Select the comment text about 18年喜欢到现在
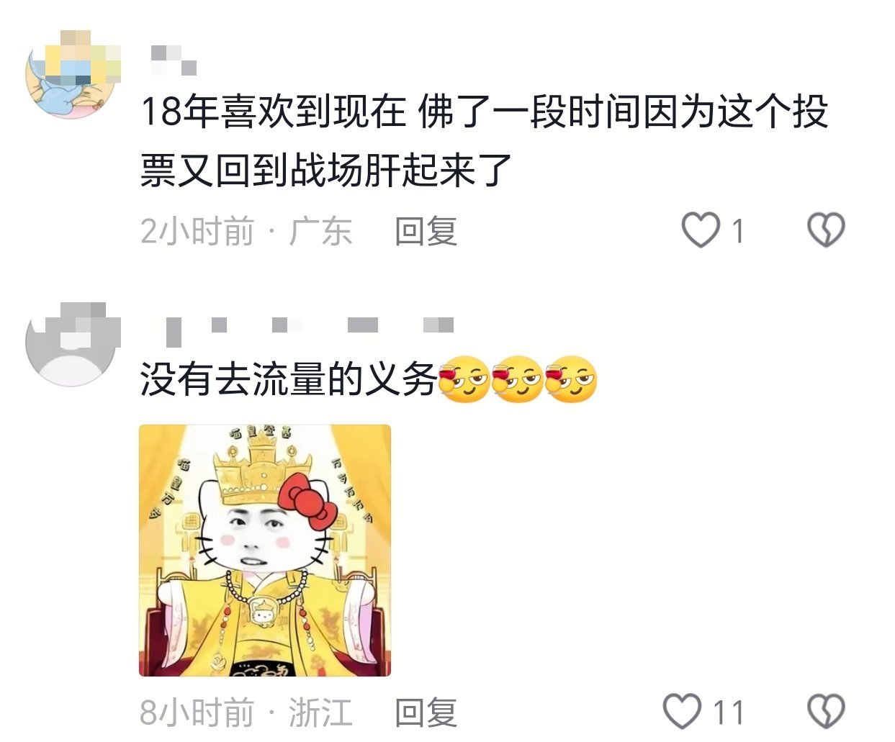This screenshot has width=895, height=742. pos(484,141)
